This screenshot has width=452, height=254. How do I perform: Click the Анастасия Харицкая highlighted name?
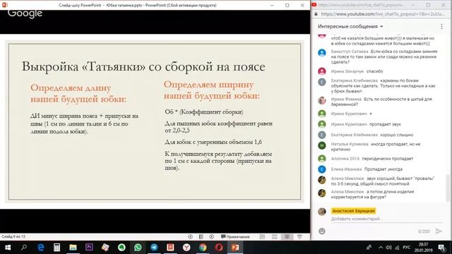coord(353,211)
